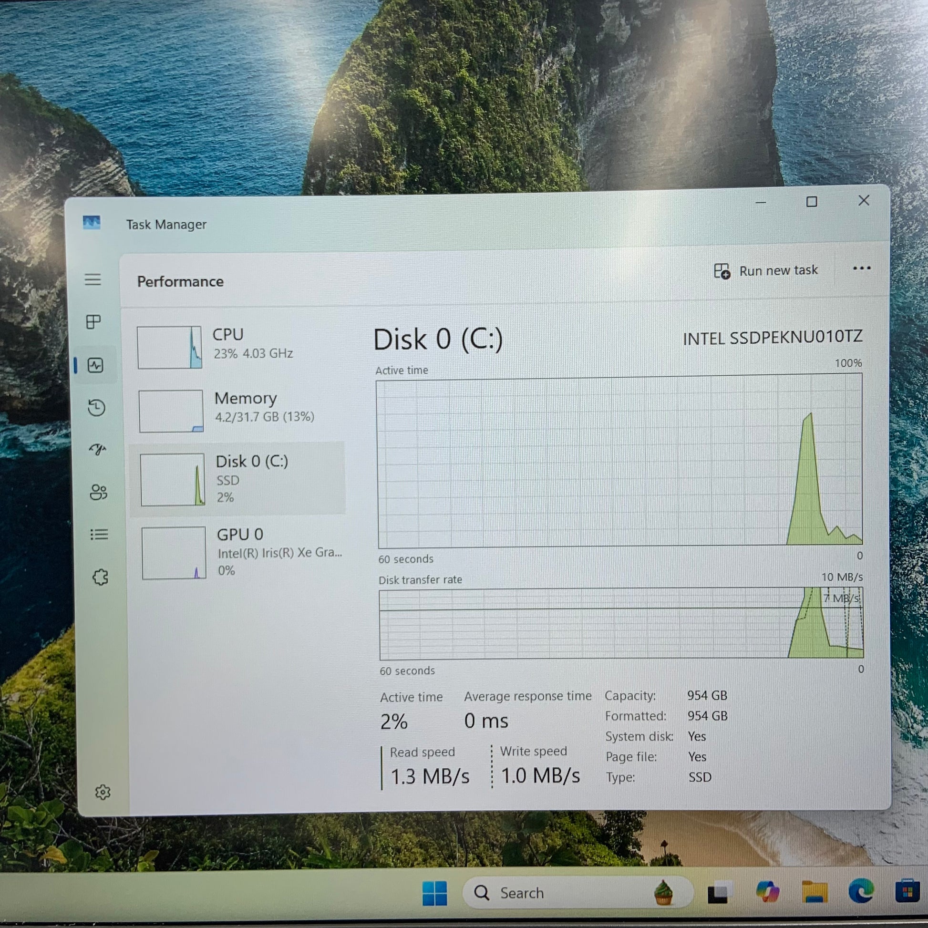Go to the Processes page icon

(x=93, y=321)
